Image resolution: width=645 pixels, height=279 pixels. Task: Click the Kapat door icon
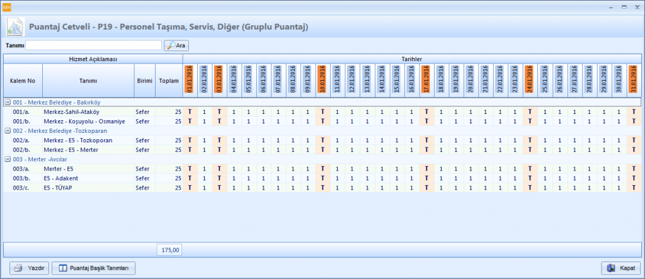(x=611, y=268)
